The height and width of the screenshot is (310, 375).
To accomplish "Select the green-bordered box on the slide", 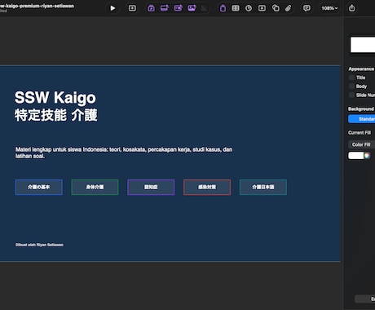I will [95, 187].
